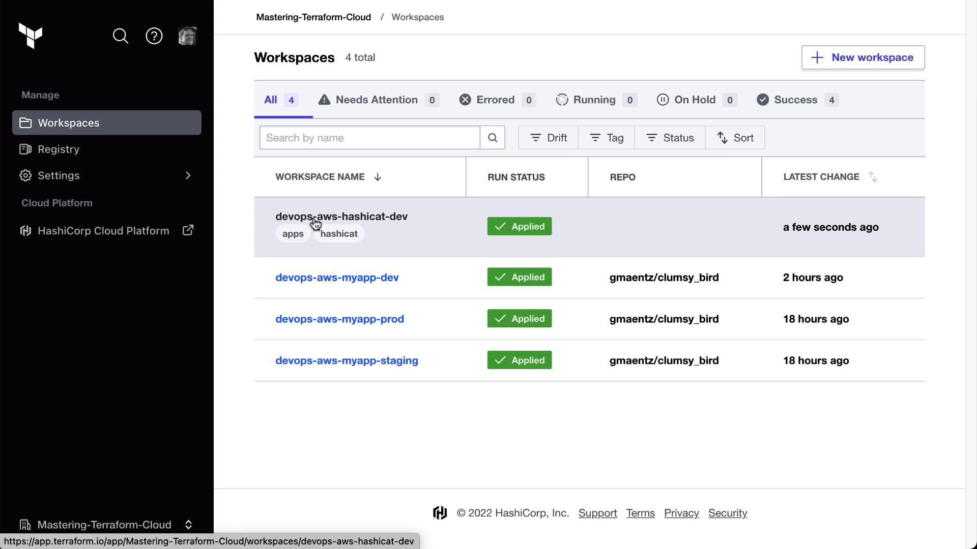The image size is (977, 549).
Task: Open the Tag filter dropdown
Action: point(607,138)
